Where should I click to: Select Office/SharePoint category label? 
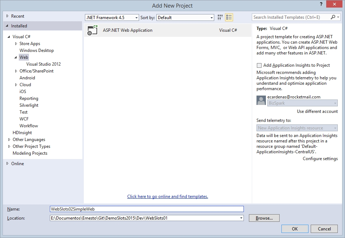tap(36, 71)
